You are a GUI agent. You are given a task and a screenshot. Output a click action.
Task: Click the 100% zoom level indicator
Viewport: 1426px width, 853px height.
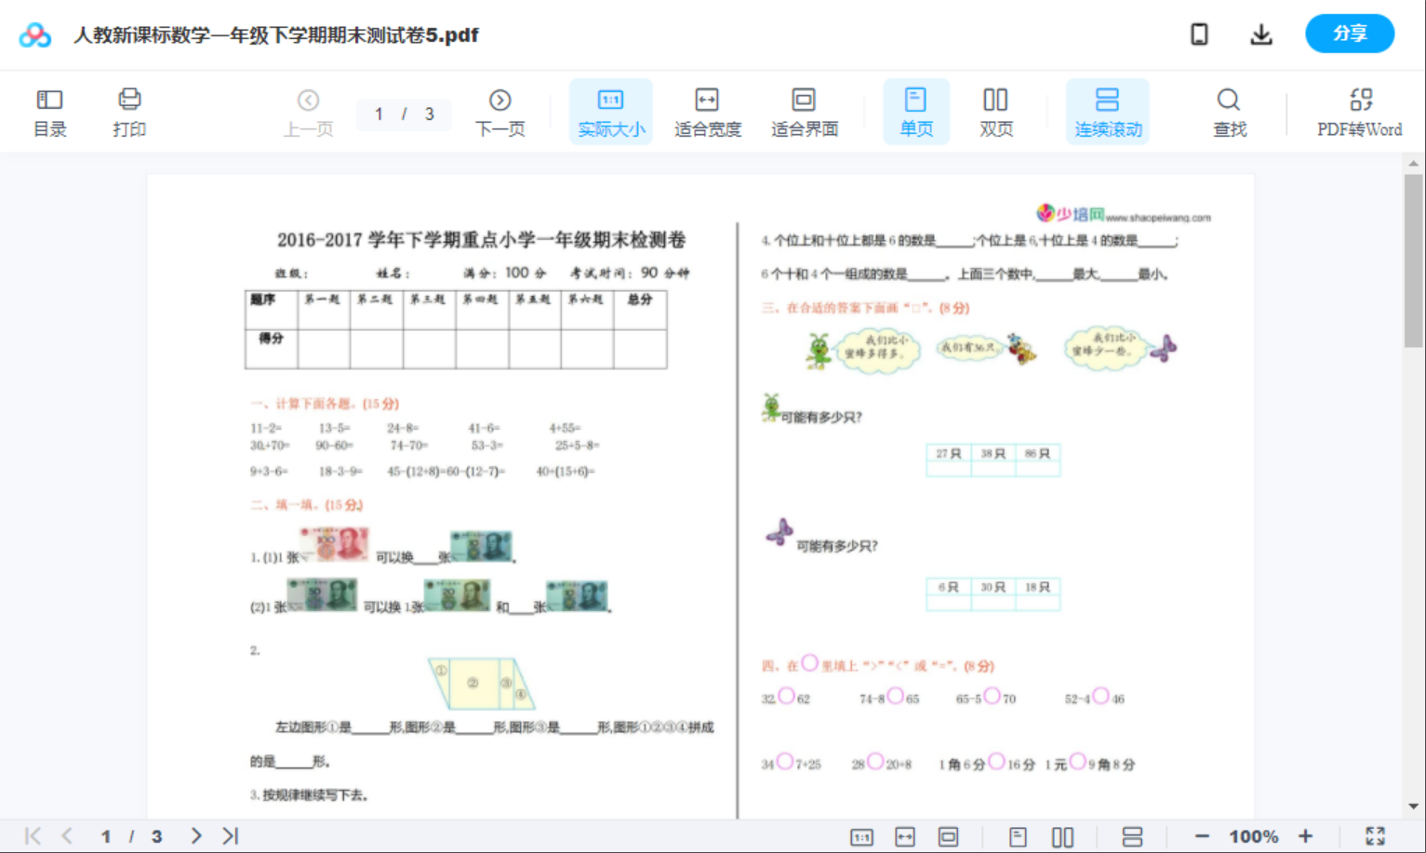pos(1253,835)
